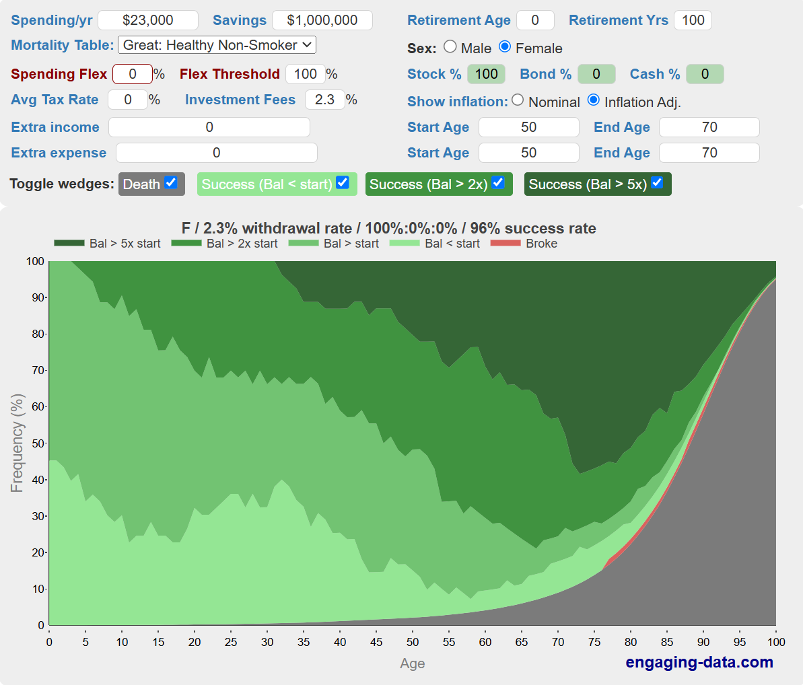This screenshot has height=685, width=803.
Task: Select the Inflation Adj. radio button
Action: pos(593,100)
